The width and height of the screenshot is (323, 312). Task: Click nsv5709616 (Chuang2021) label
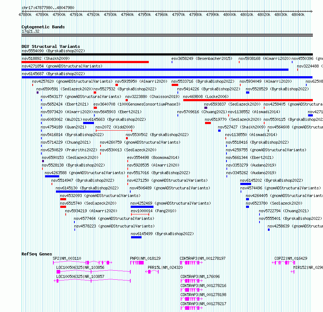202,112
